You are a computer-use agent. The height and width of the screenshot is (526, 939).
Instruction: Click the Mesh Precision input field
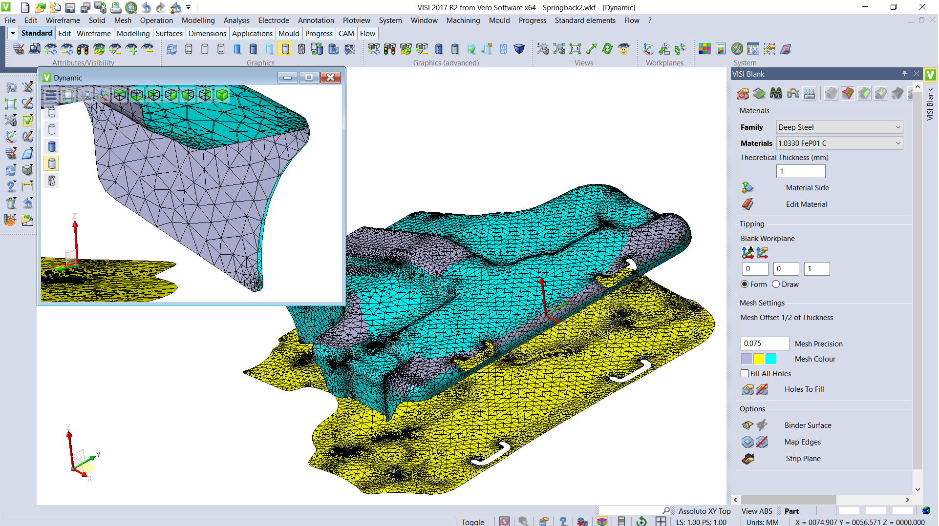pos(765,344)
